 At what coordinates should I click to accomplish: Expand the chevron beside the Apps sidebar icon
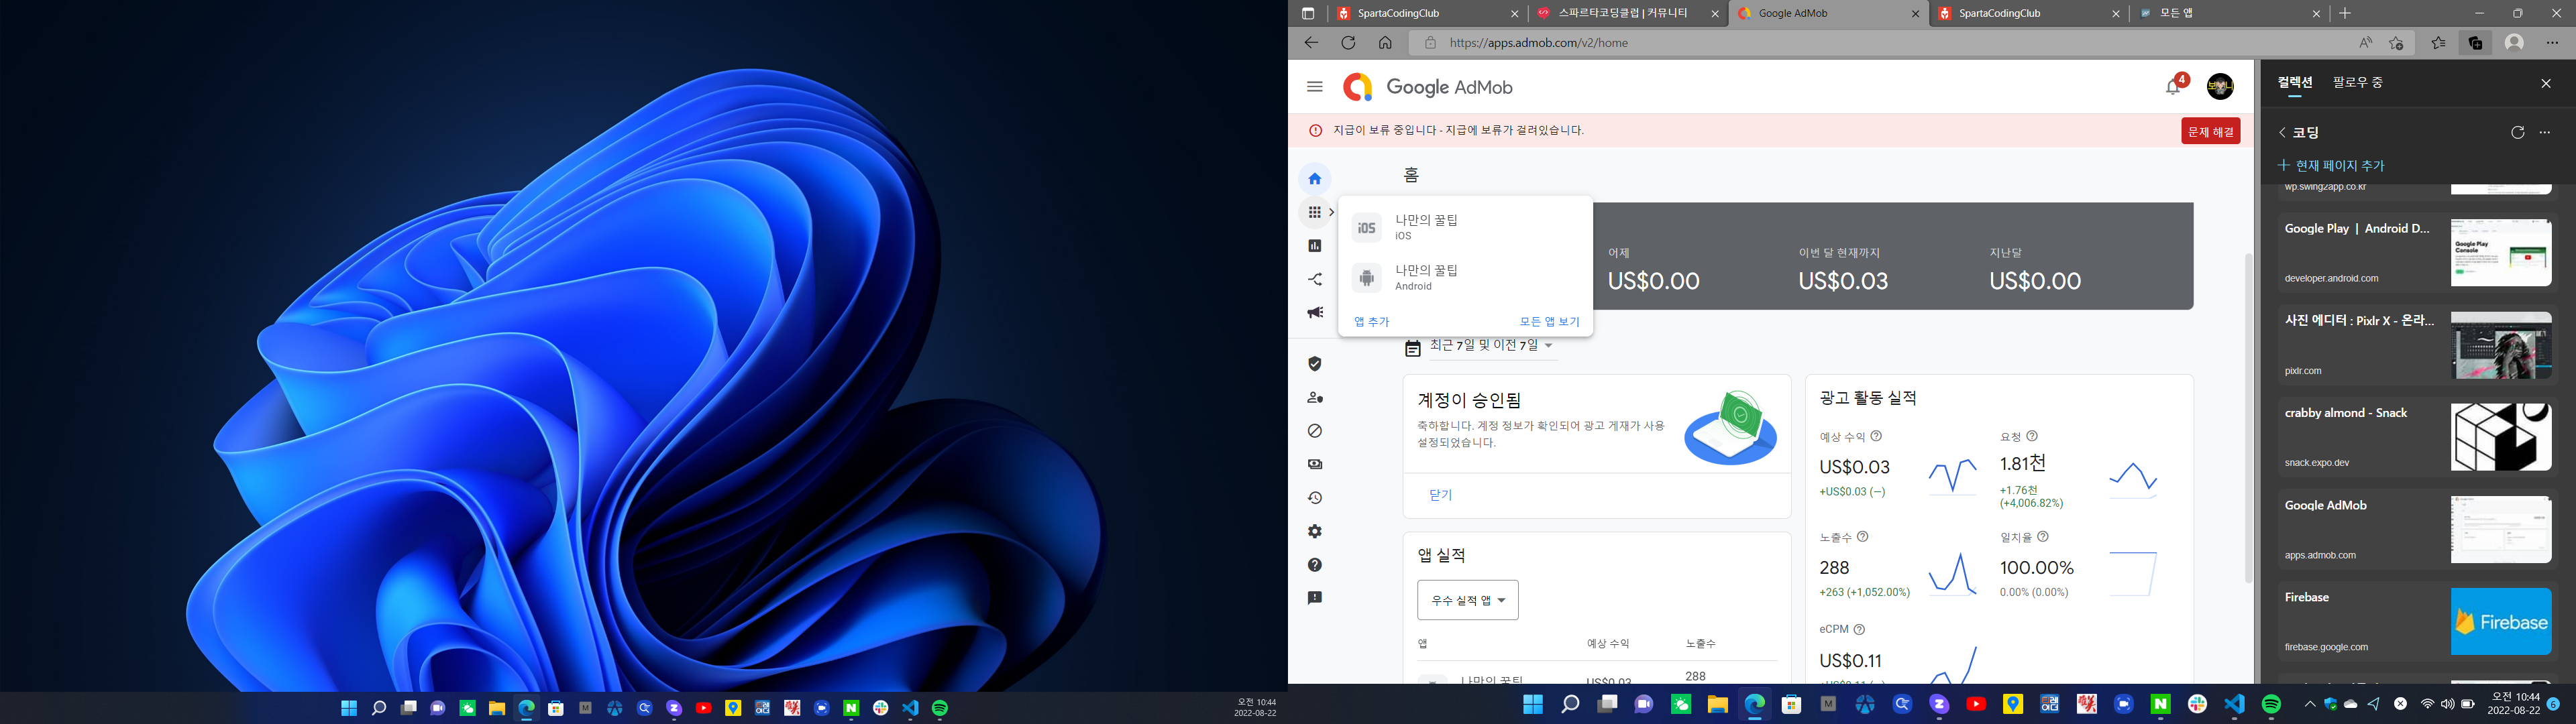pyautogui.click(x=1331, y=212)
